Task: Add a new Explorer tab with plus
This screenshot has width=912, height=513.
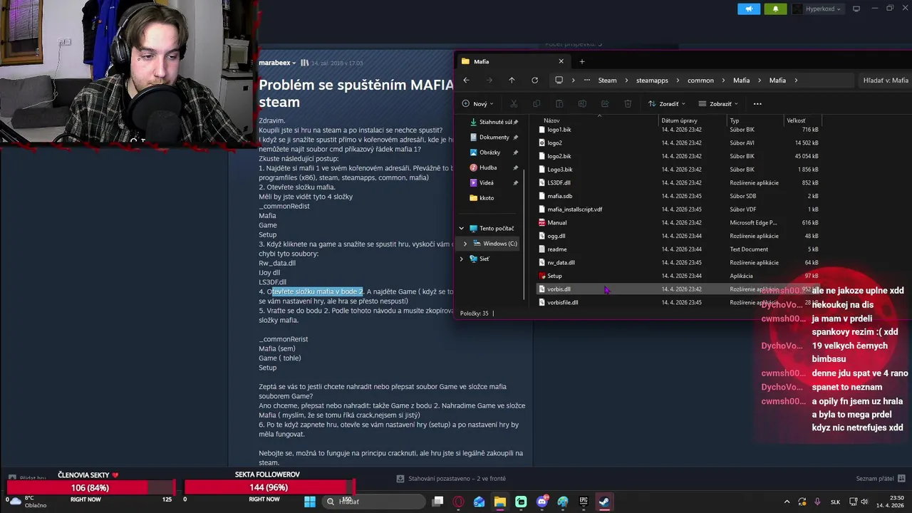Action: [581, 61]
